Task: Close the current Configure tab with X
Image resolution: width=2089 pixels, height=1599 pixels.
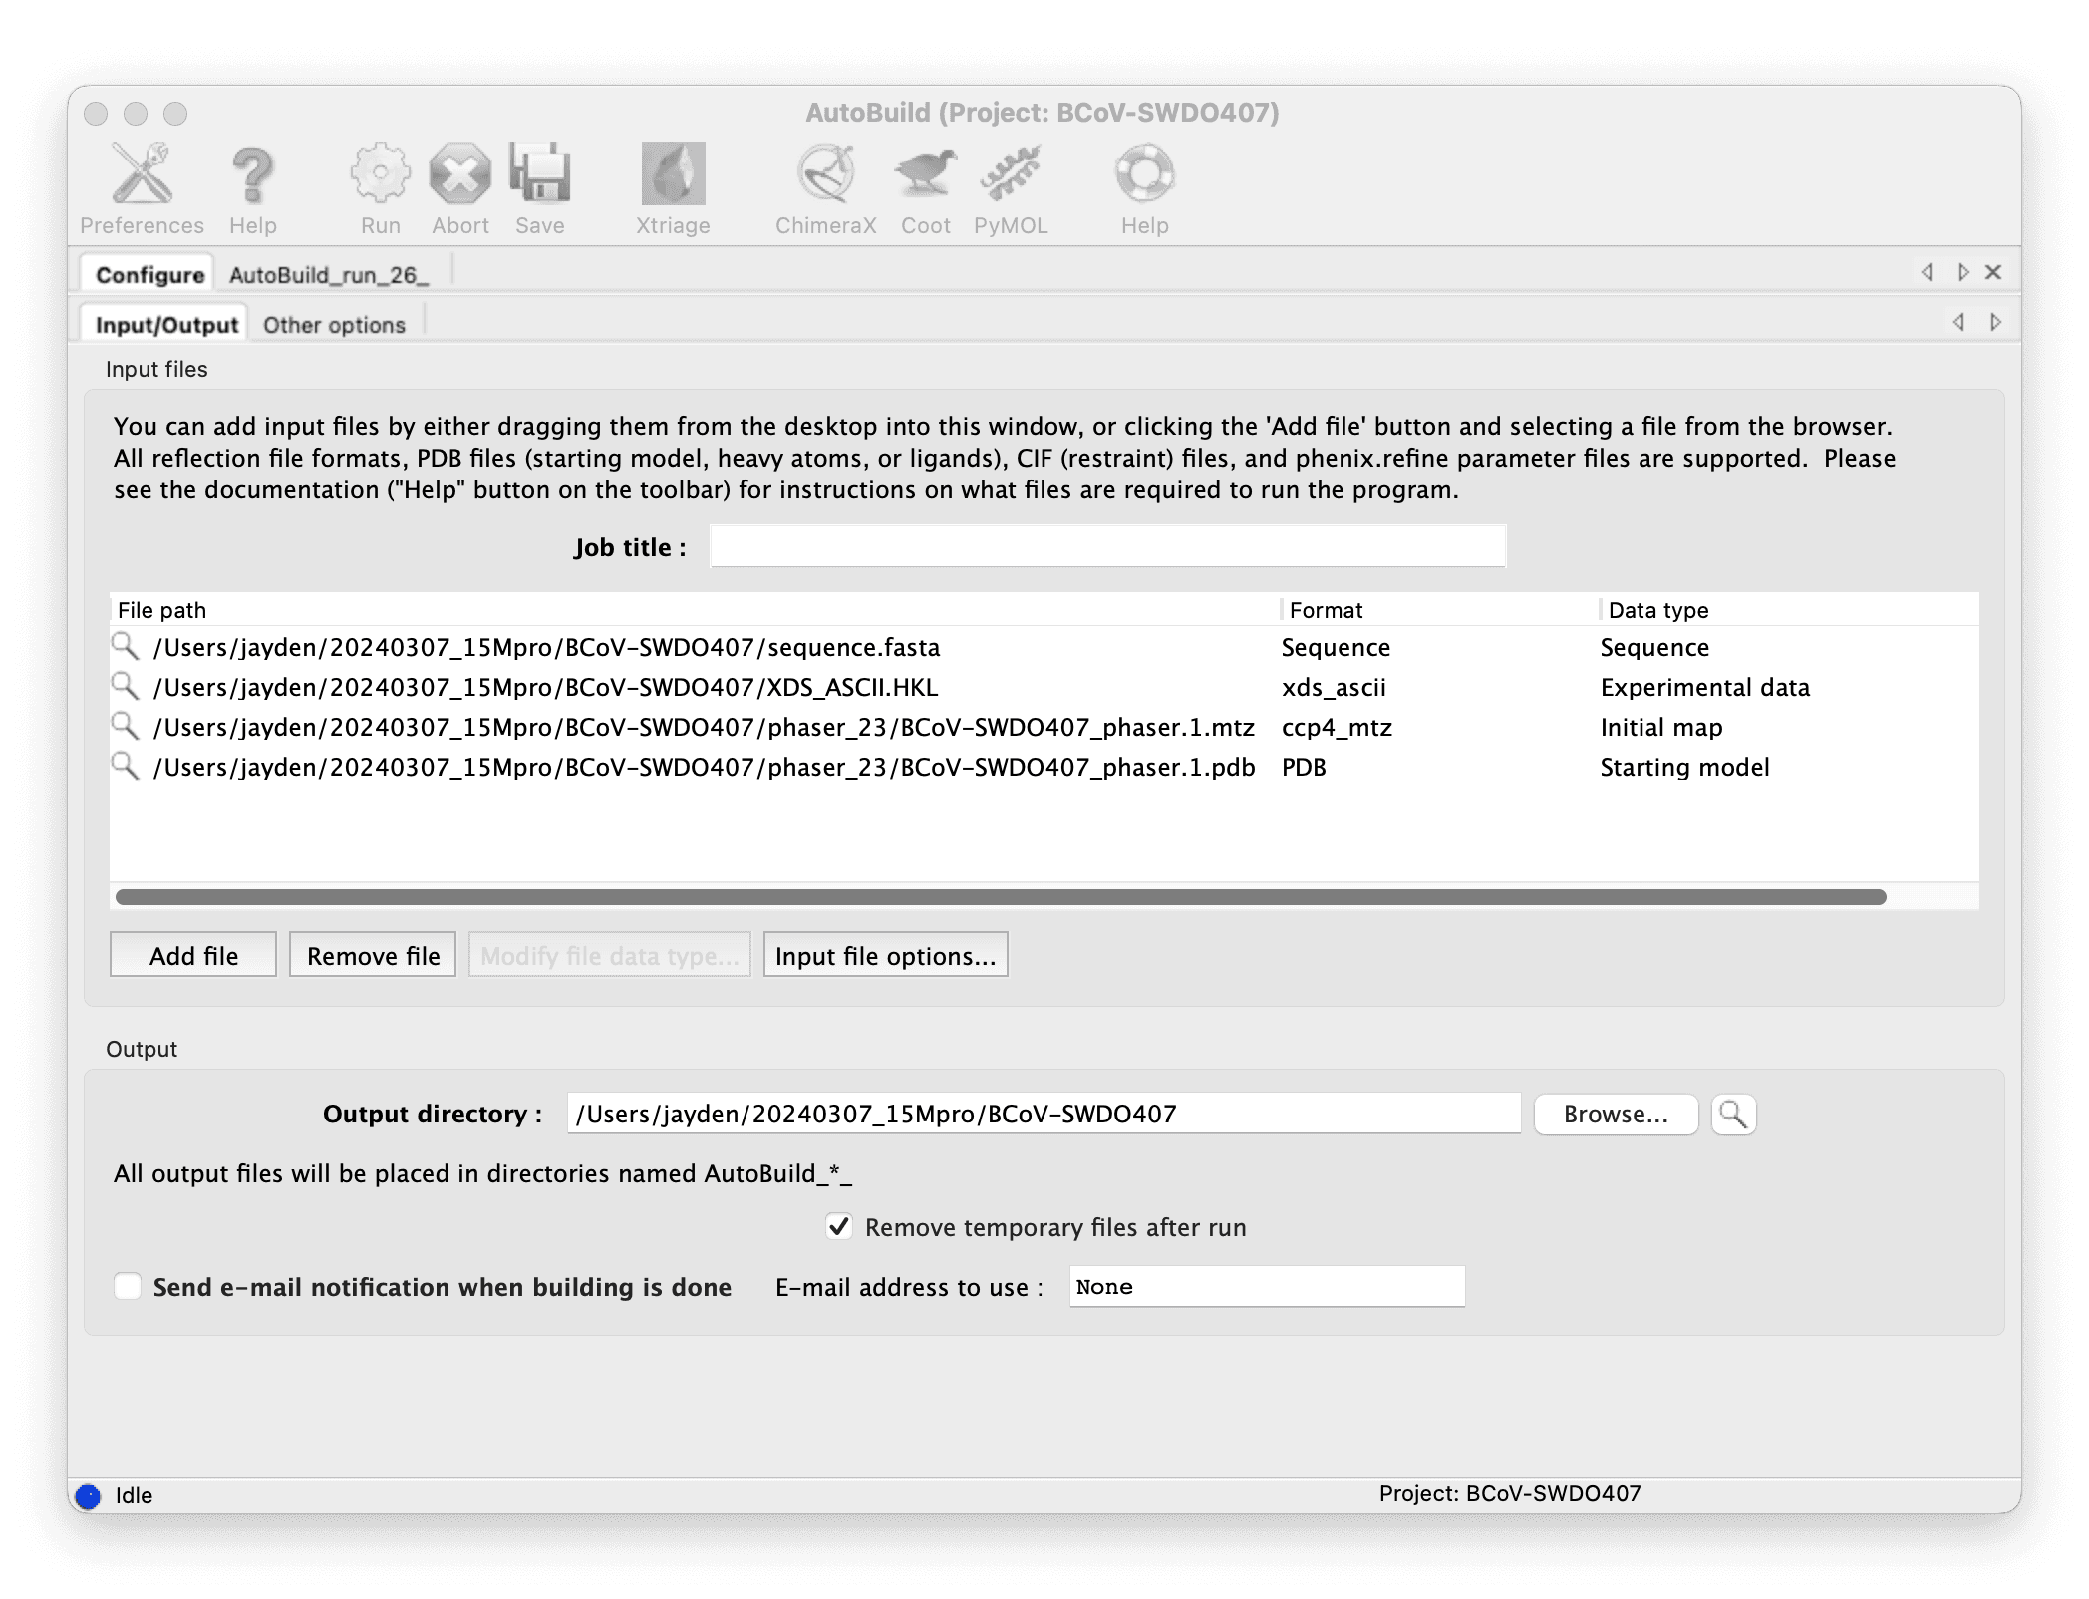Action: pyautogui.click(x=1993, y=272)
